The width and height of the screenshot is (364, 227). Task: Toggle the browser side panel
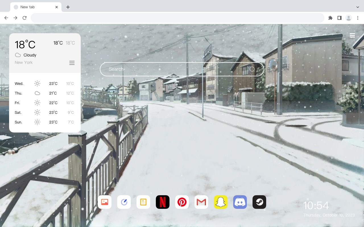[340, 18]
